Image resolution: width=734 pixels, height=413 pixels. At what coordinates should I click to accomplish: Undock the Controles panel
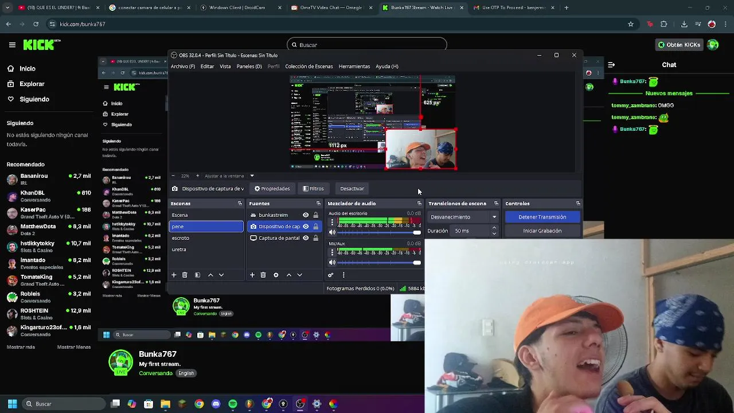point(578,204)
